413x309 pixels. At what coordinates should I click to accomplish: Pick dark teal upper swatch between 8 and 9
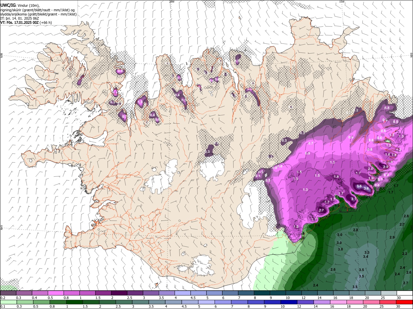point(262,293)
